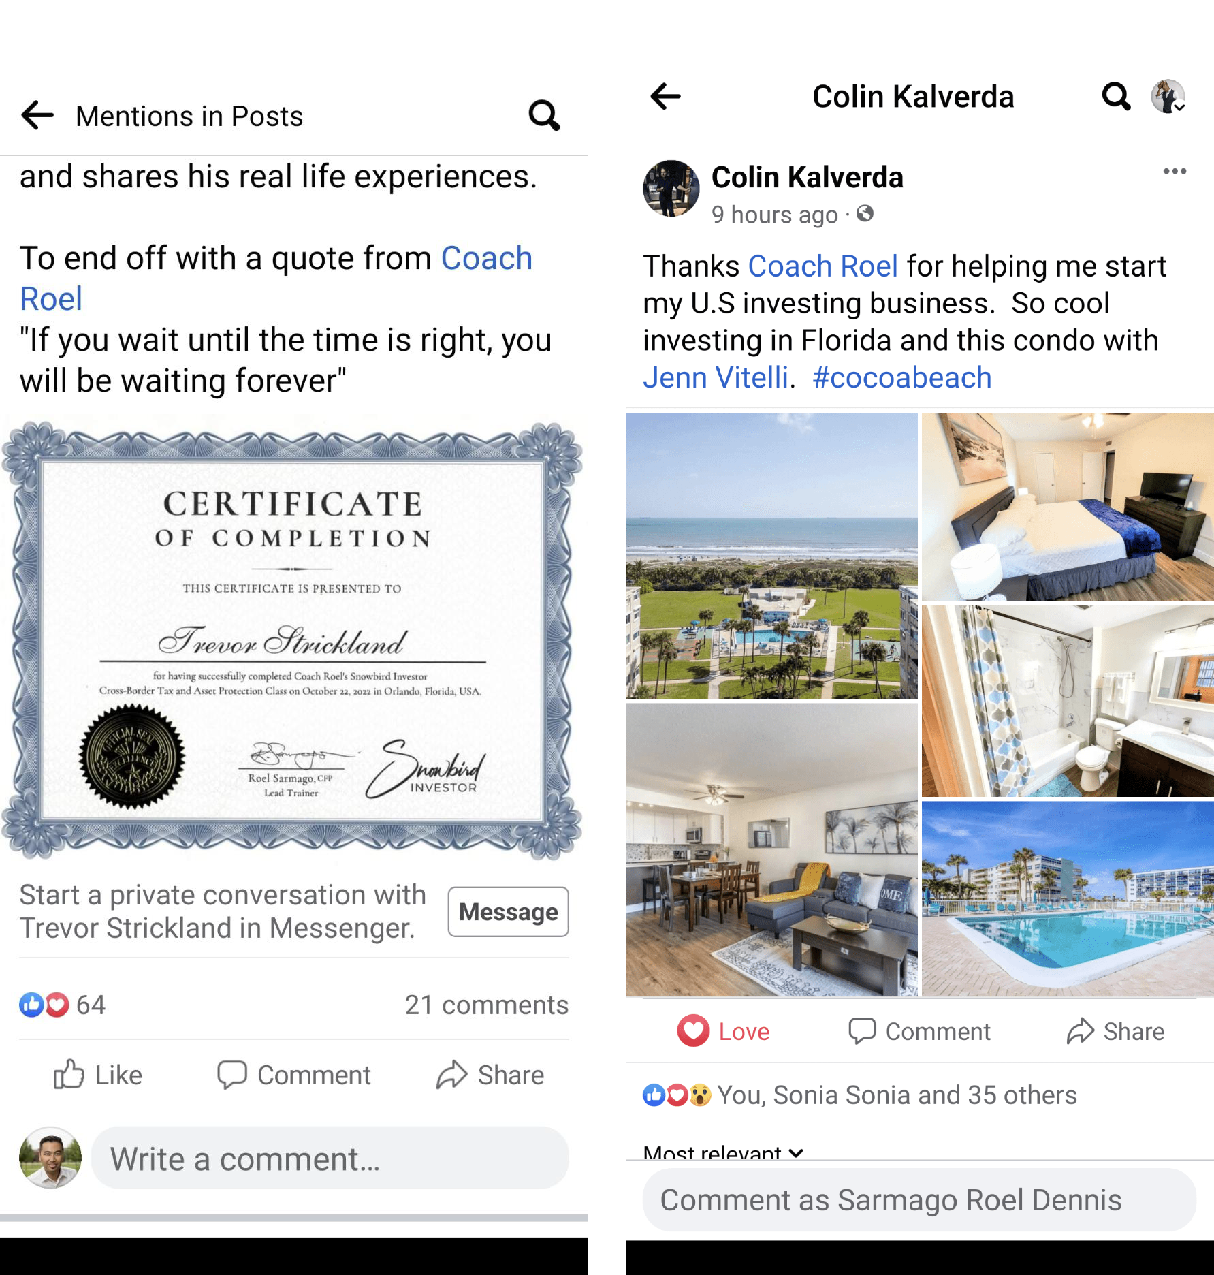
Task: Focus the Write a comment field
Action: (x=330, y=1158)
